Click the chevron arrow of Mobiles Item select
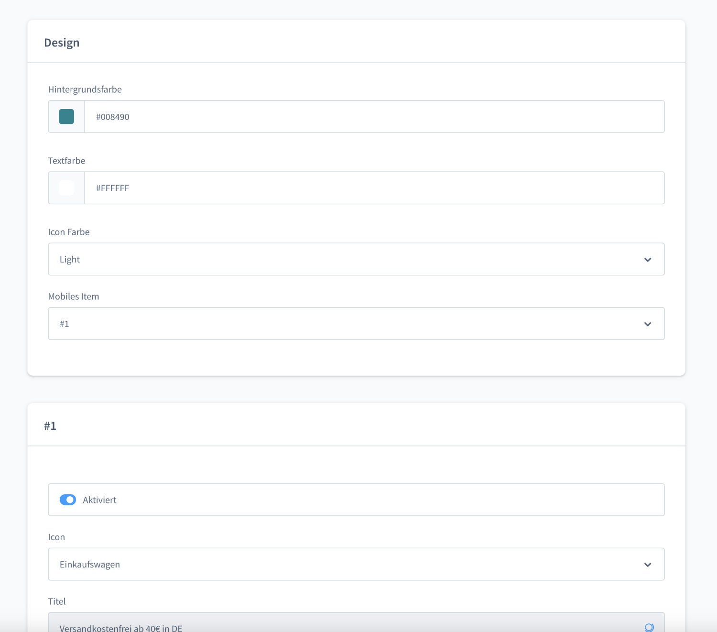The height and width of the screenshot is (632, 717). [648, 324]
